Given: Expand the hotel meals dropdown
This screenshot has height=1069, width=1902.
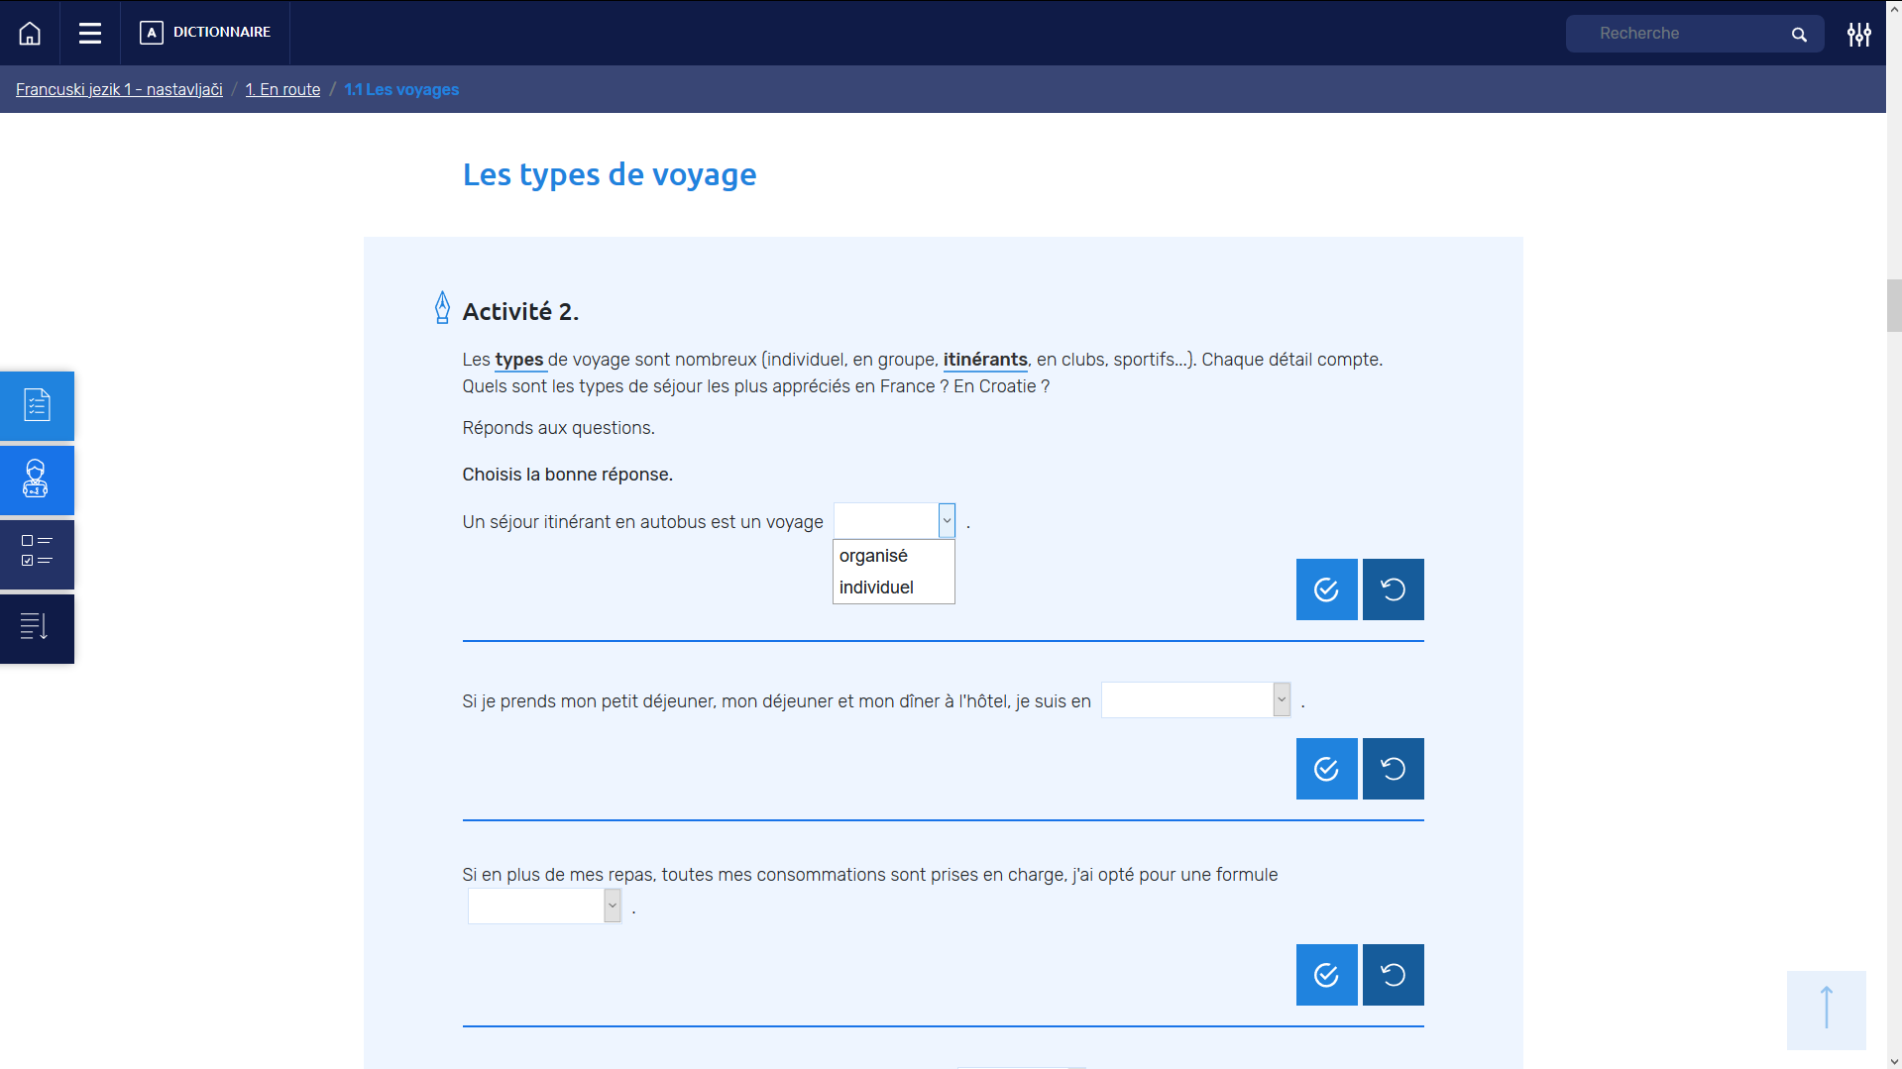Looking at the screenshot, I should tap(1281, 700).
